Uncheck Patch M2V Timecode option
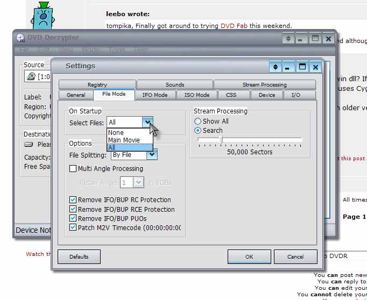The width and height of the screenshot is (367, 300). 73,227
